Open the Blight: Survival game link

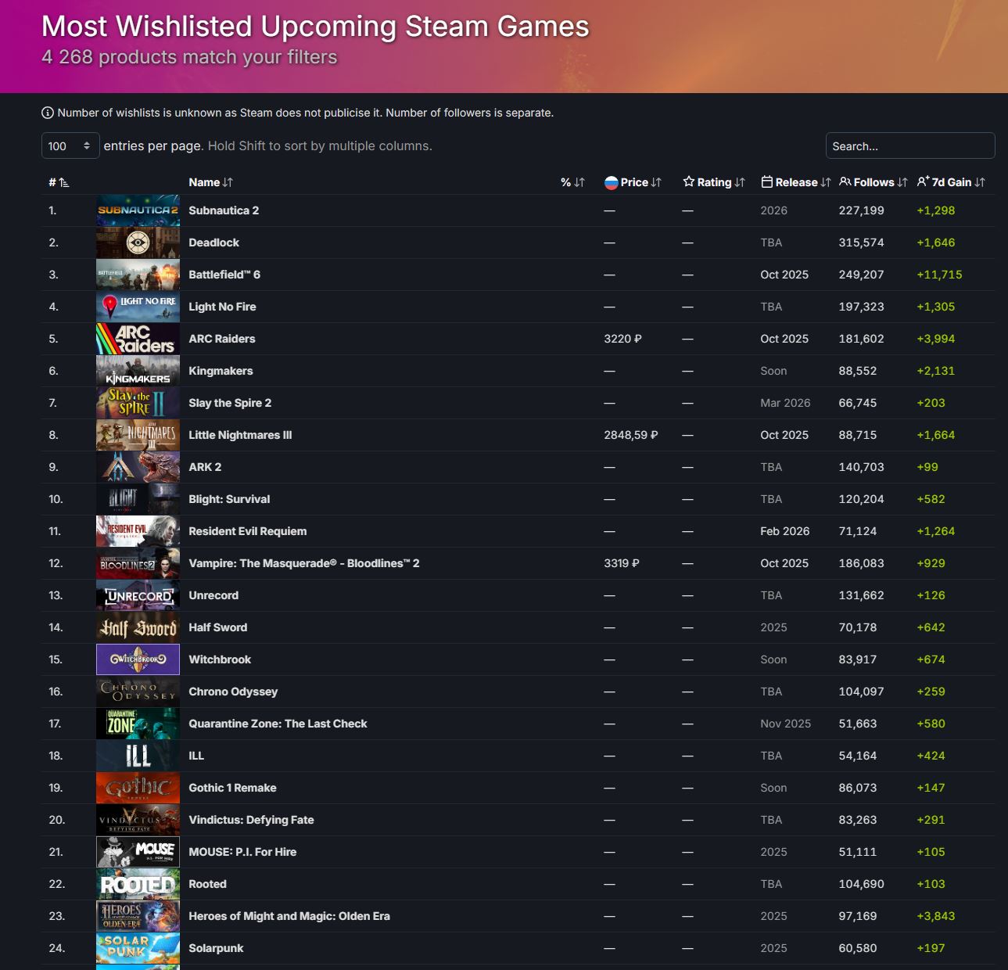[229, 499]
